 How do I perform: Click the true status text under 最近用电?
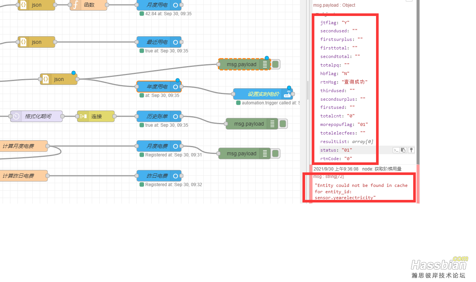166,51
